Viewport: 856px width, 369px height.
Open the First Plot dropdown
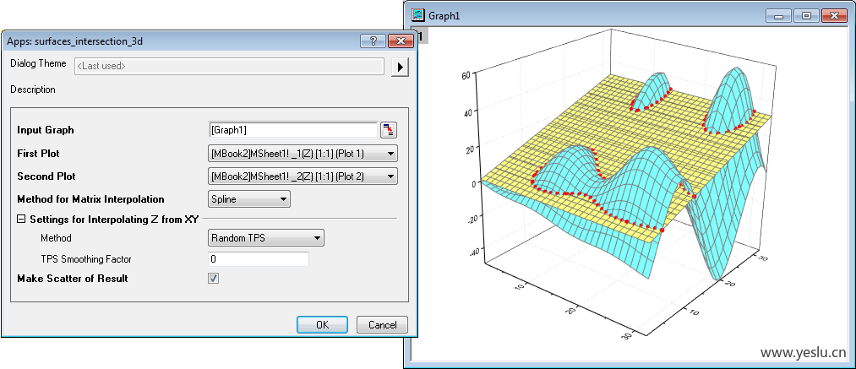pyautogui.click(x=303, y=154)
